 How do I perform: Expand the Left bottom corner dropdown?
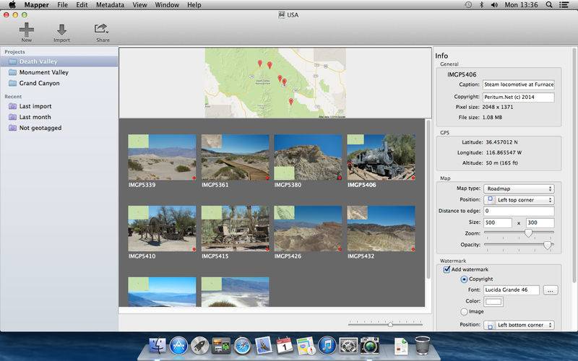519,325
